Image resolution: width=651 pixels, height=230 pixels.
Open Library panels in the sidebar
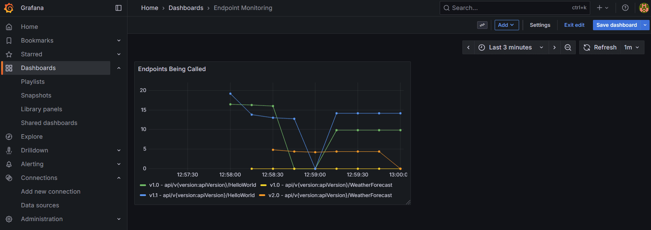42,109
